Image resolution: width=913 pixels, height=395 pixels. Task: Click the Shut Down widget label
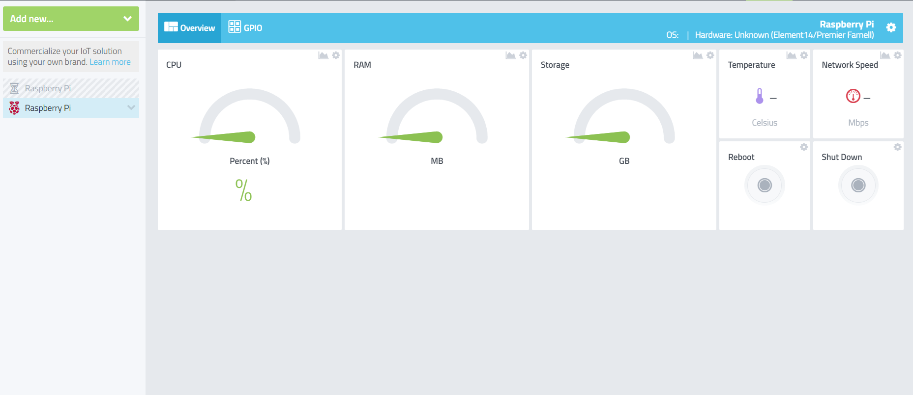[842, 157]
